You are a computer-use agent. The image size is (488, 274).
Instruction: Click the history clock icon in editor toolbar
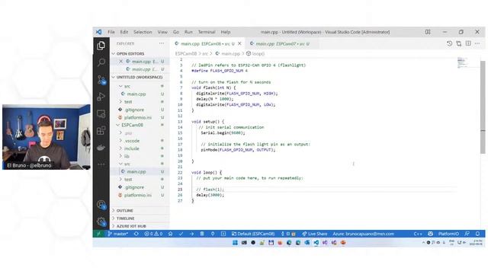[449, 43]
